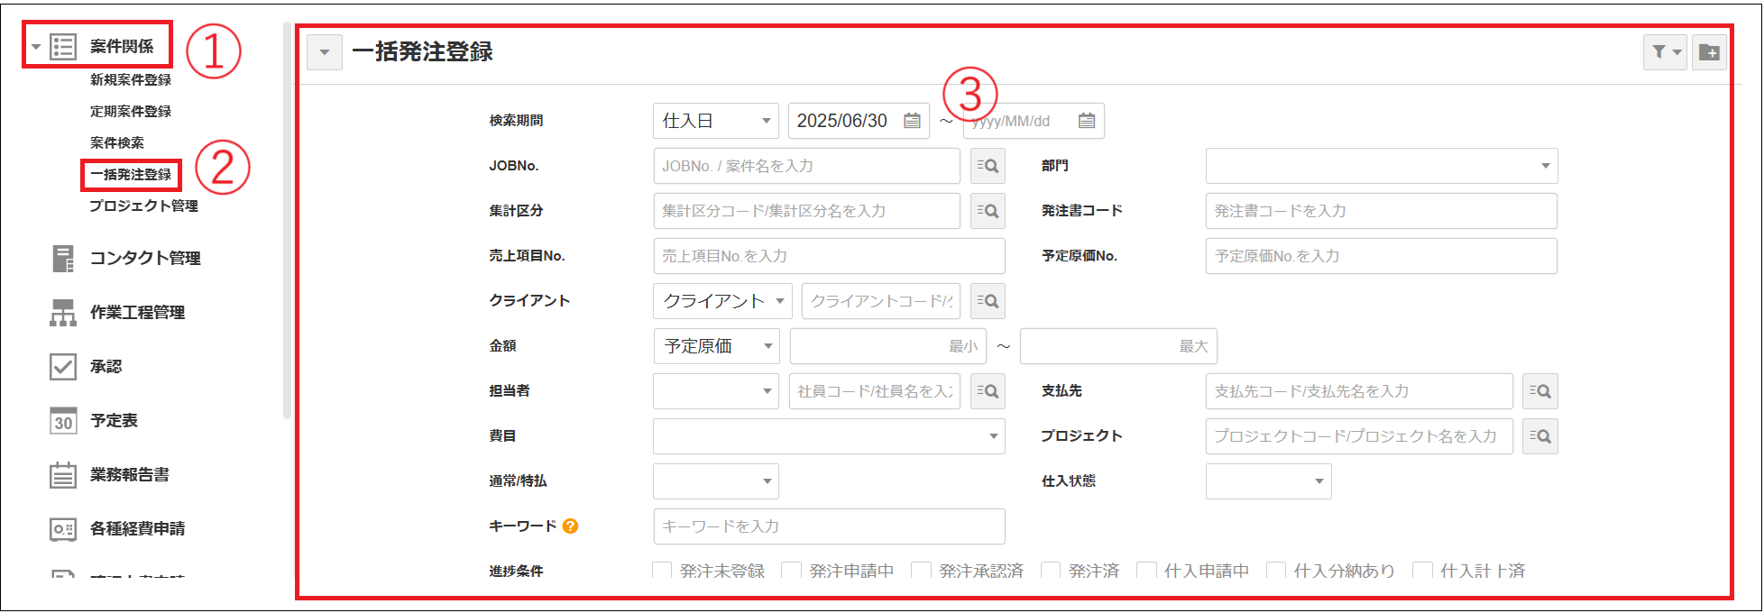Click the 支払先 search lookup icon
This screenshot has width=1764, height=613.
1539,391
